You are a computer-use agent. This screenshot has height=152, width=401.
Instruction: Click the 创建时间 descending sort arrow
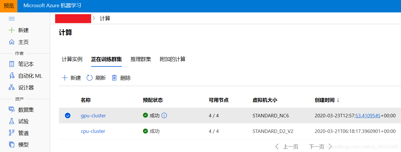[x=338, y=100]
